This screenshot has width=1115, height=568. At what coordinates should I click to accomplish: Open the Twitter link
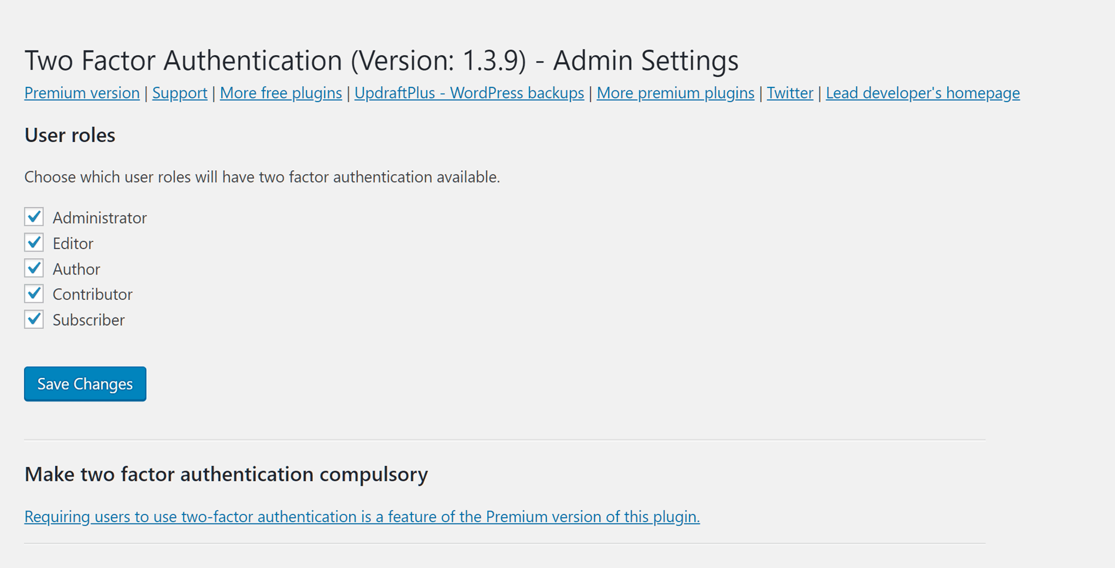[x=790, y=93]
